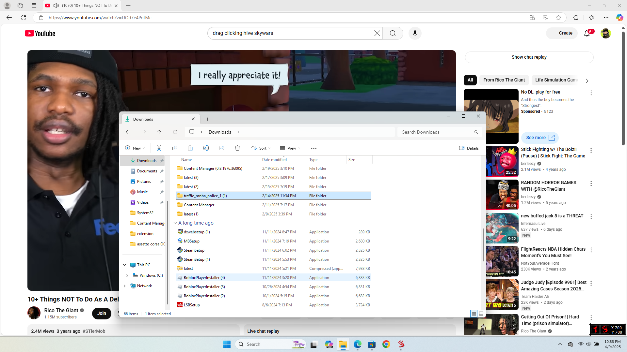Click Show chat replay button
The height and width of the screenshot is (352, 627).
(x=529, y=57)
